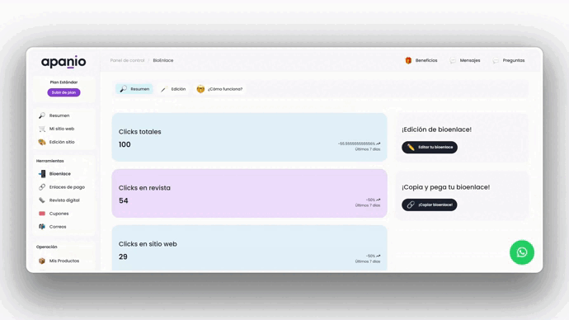Click the Cupones red ticket icon
Image resolution: width=569 pixels, height=320 pixels.
click(42, 214)
